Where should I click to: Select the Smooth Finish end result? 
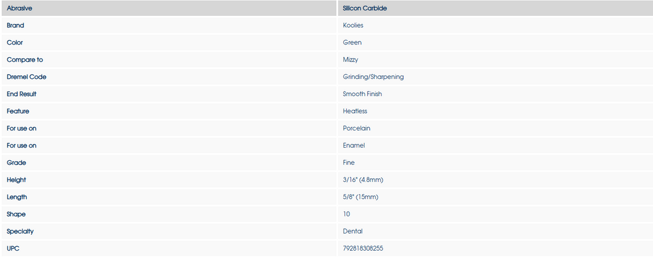tap(362, 94)
